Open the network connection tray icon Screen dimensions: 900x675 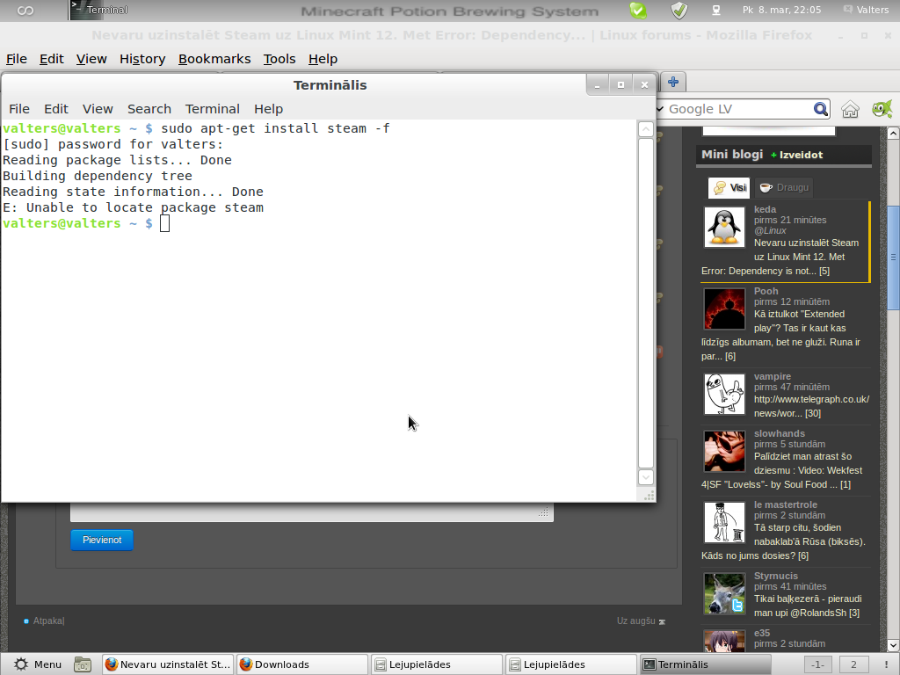point(715,10)
